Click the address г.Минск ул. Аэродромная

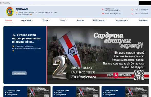coord(113,10)
